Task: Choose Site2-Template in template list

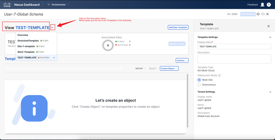Action: (x=36, y=52)
